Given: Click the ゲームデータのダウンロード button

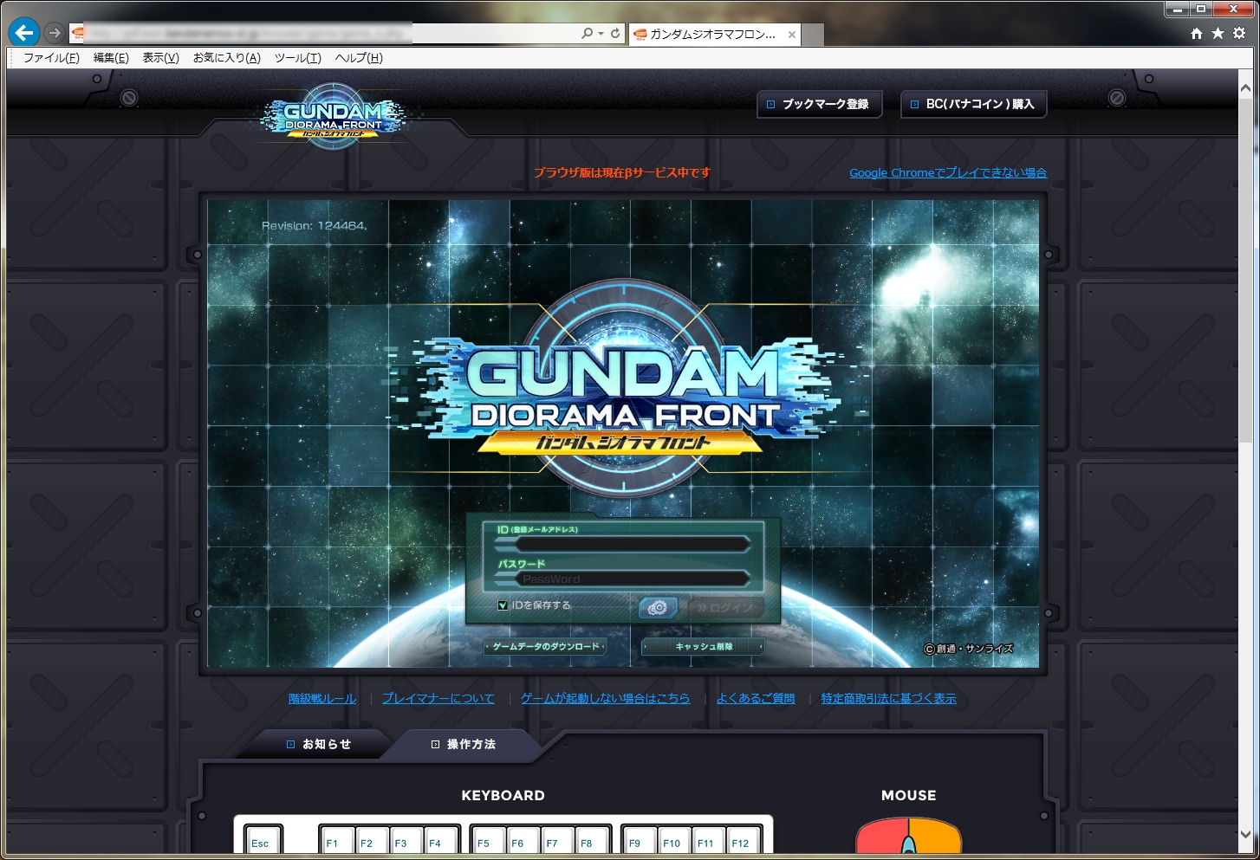Looking at the screenshot, I should pyautogui.click(x=545, y=646).
